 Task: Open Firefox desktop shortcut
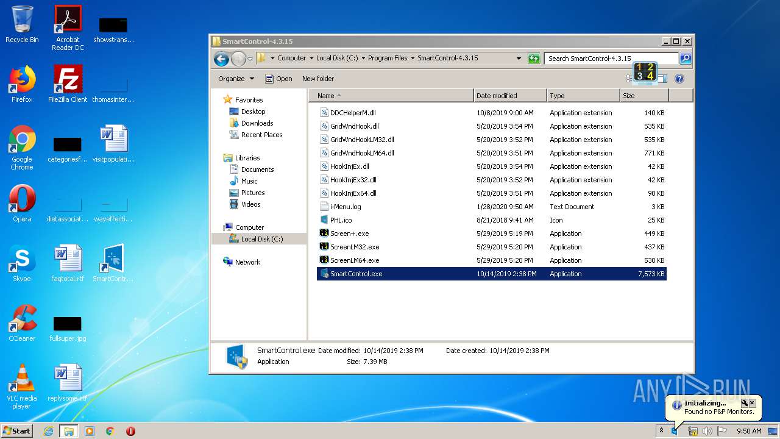(22, 84)
